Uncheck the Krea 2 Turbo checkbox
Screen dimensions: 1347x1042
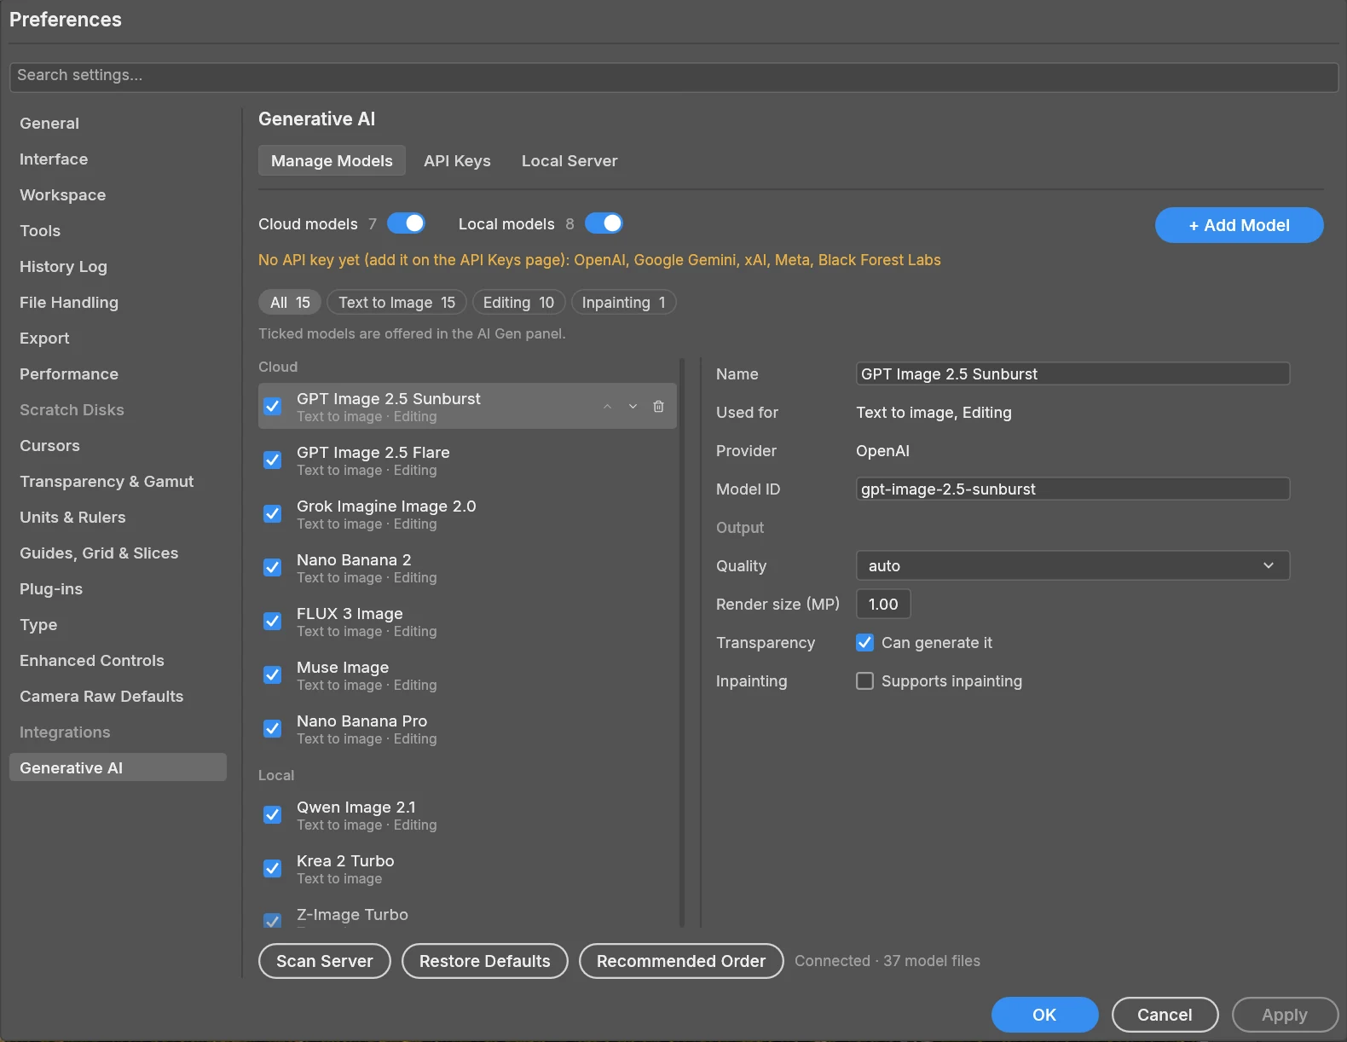coord(273,869)
